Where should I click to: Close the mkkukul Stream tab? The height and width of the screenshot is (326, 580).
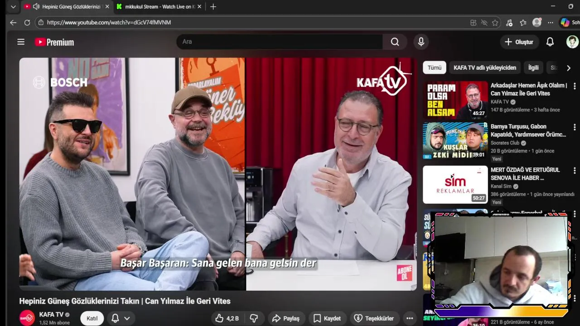[x=200, y=7]
